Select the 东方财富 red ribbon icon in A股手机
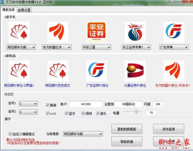The height and width of the screenshot is (151, 193). coord(58,32)
